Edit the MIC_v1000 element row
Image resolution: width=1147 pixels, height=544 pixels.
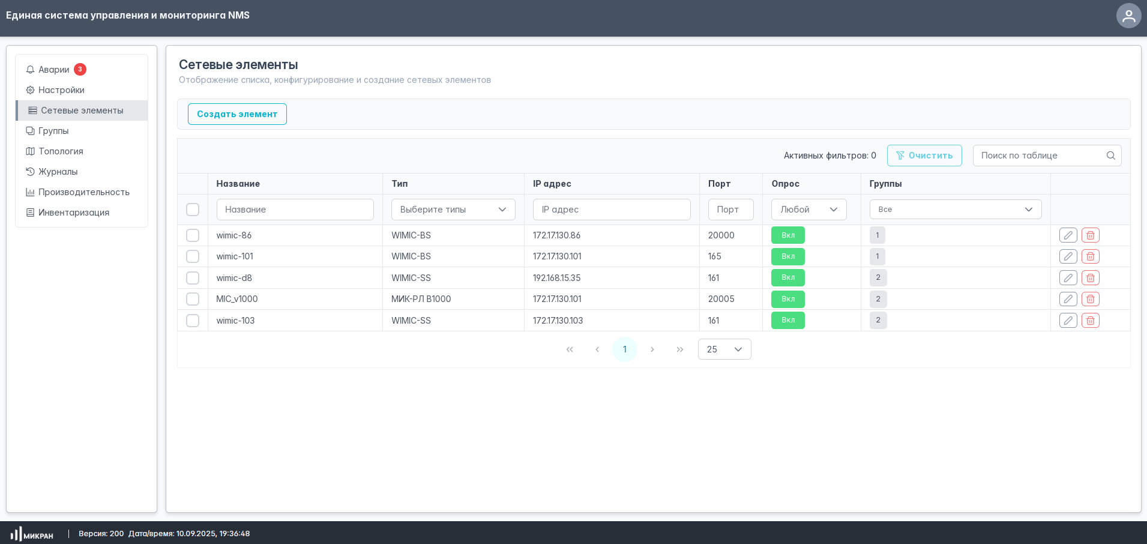coord(1068,299)
